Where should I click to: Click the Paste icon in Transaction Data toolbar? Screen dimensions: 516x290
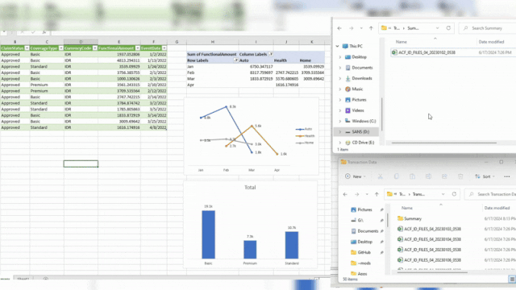412,176
